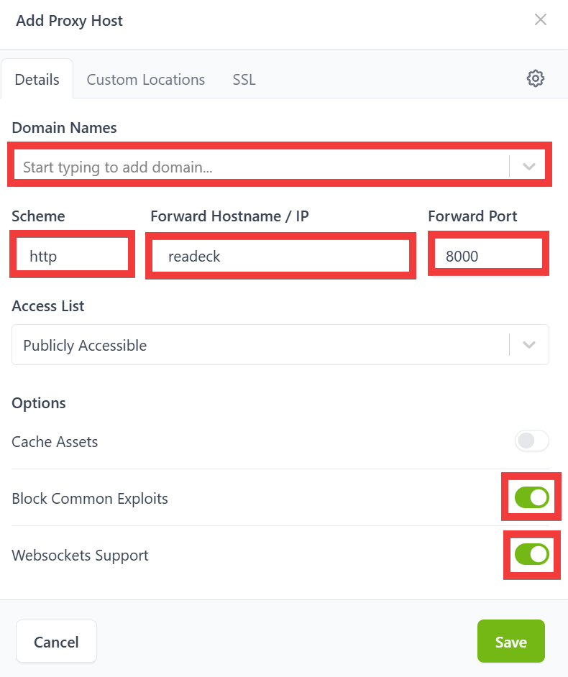Select the Forward Port field showing 8000
This screenshot has width=568, height=677.
coord(488,256)
